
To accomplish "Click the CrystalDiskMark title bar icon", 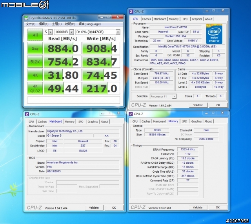I will coord(26,18).
